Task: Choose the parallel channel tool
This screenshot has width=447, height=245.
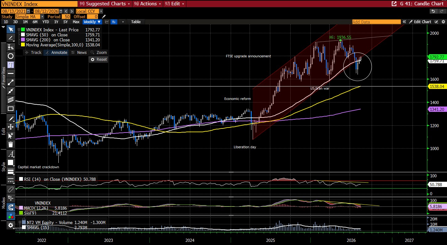Action: pyautogui.click(x=11, y=100)
